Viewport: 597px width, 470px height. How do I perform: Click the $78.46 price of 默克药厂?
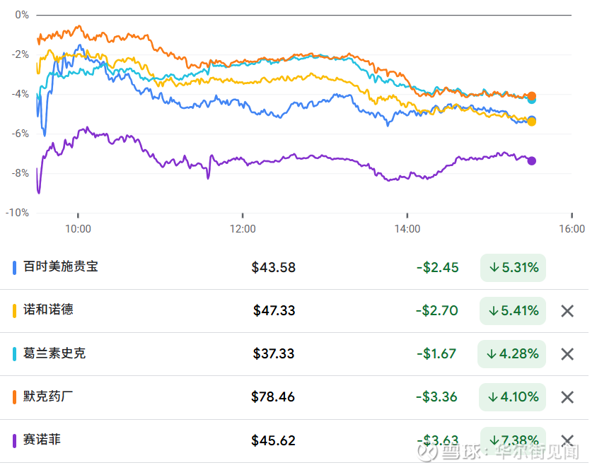pos(273,397)
